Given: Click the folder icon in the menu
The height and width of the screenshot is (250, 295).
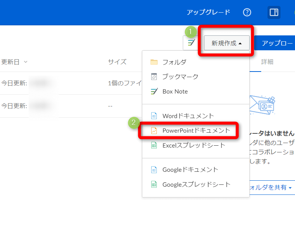Looking at the screenshot, I should tap(154, 62).
